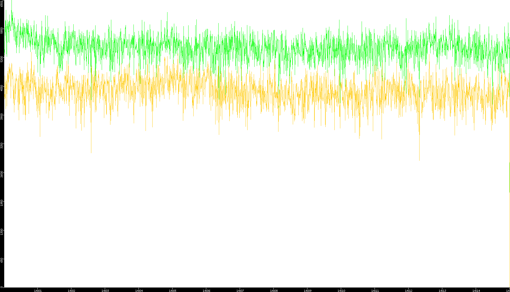
Task: Click the 14:03 time axis label
Action: pos(105,291)
